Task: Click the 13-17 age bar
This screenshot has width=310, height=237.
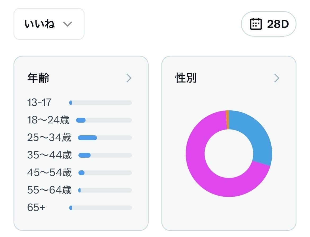Action: tap(100, 103)
